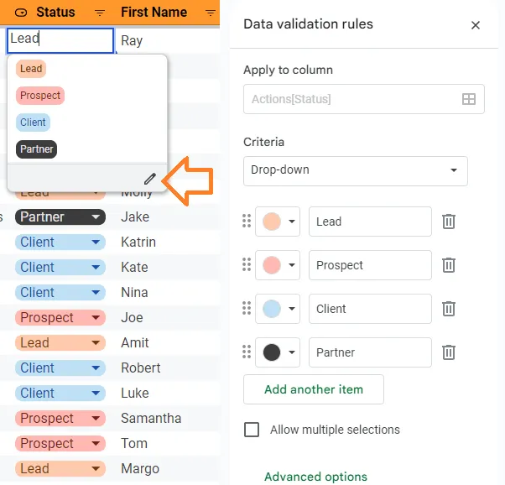Open the Partner status dropdown for Jake
The width and height of the screenshot is (505, 485).
pyautogui.click(x=96, y=217)
